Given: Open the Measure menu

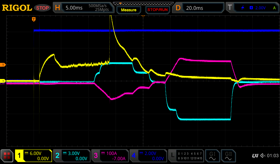Looking at the screenshot, I should point(129,10).
